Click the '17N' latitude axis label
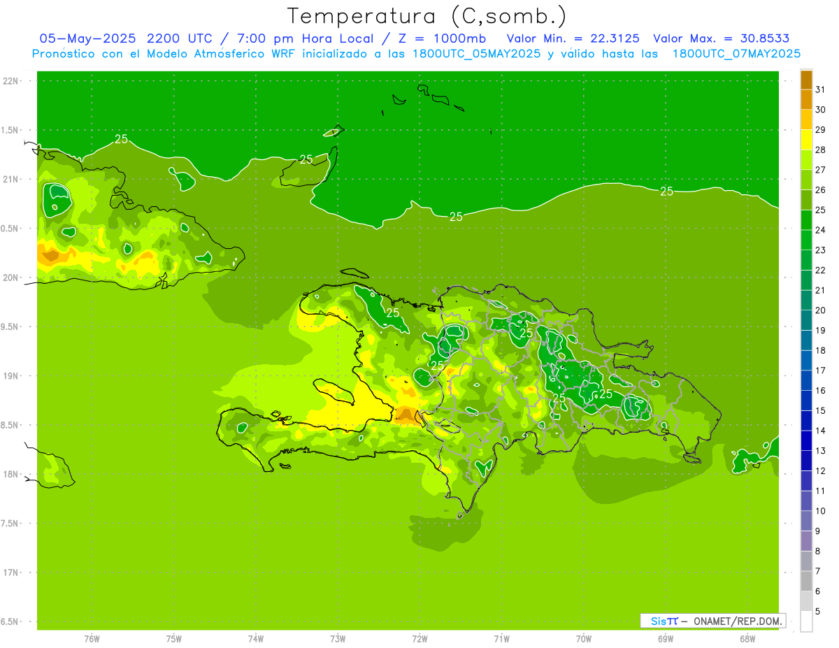This screenshot has height=648, width=839. click(11, 573)
